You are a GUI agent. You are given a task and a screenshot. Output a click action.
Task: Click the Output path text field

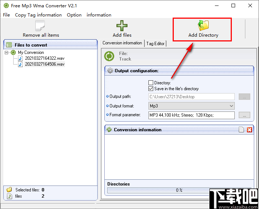(191, 97)
